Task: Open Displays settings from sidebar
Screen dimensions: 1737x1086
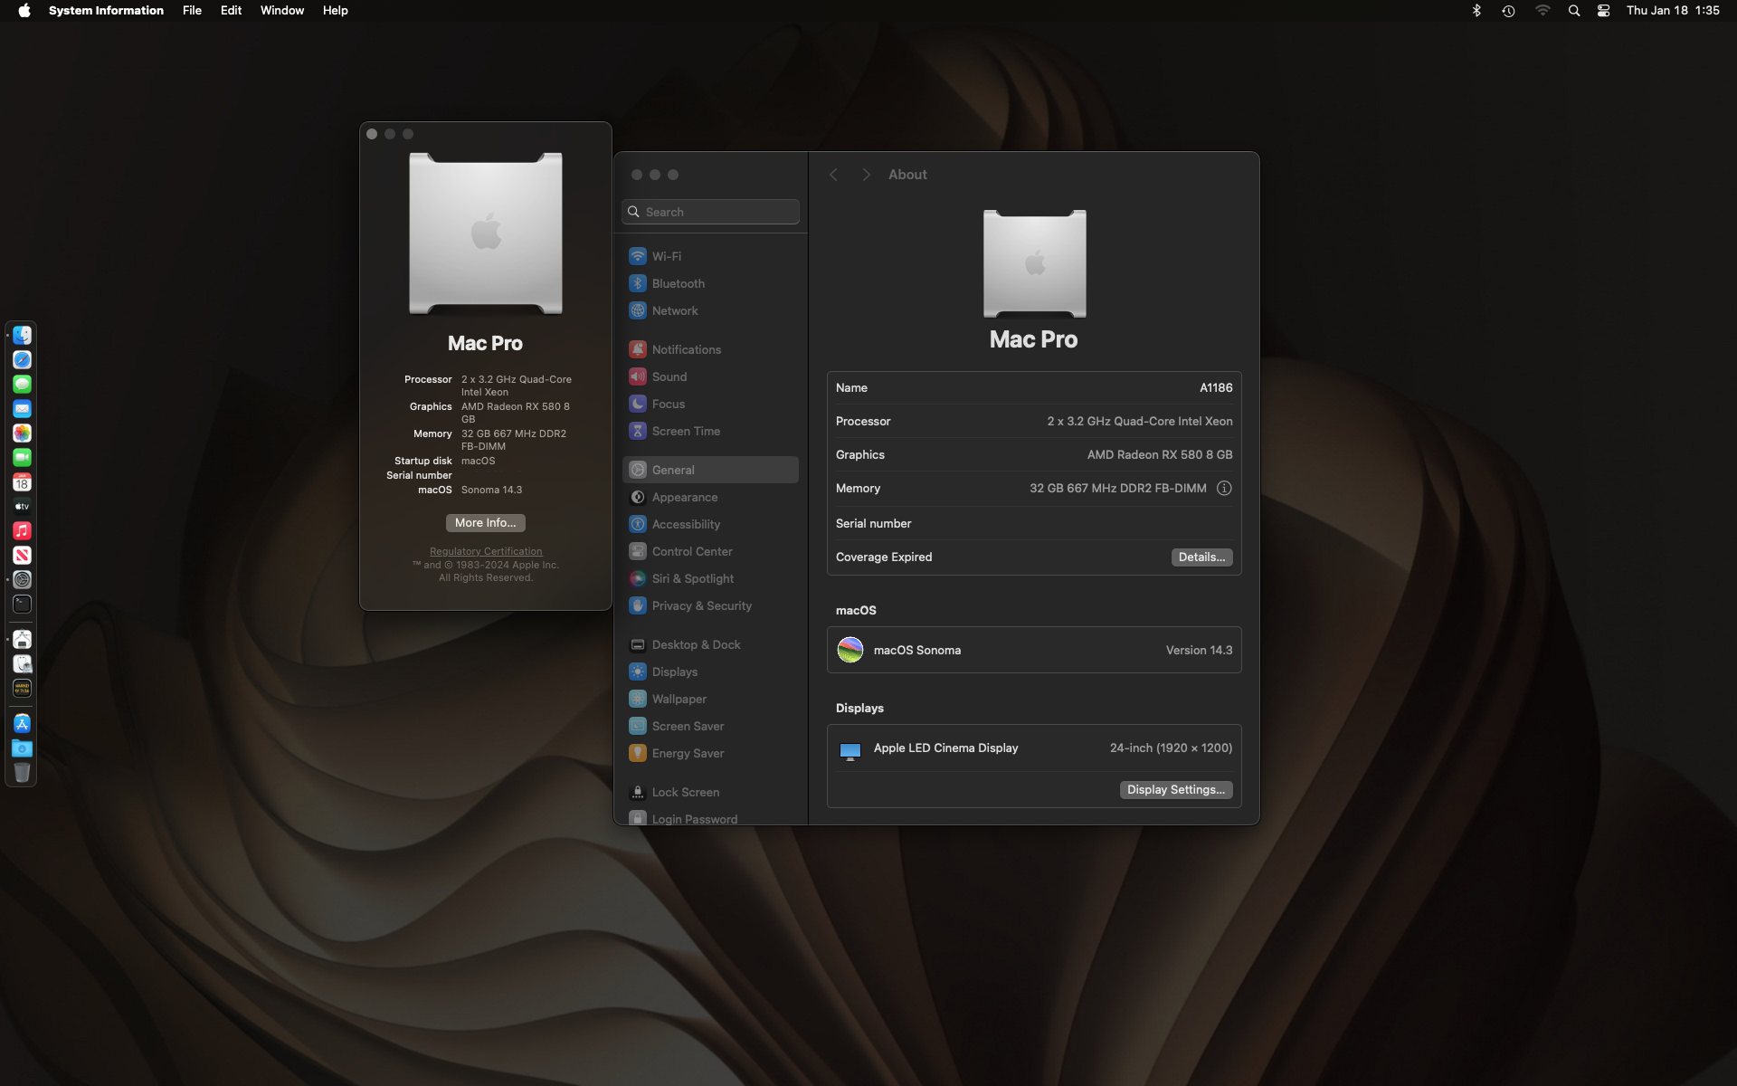Action: [x=674, y=672]
